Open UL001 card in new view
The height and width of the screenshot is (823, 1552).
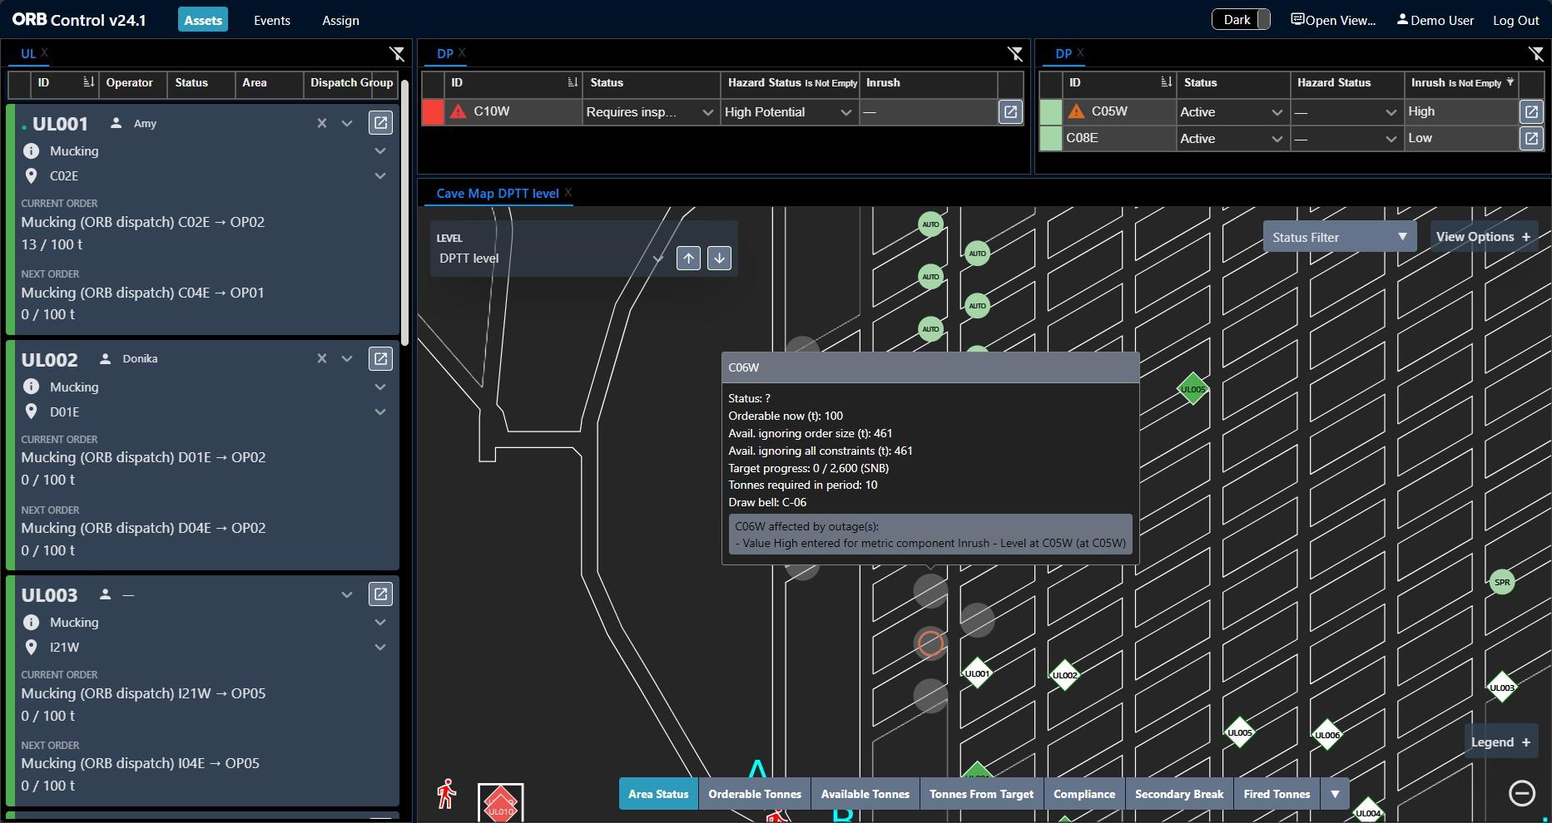380,123
